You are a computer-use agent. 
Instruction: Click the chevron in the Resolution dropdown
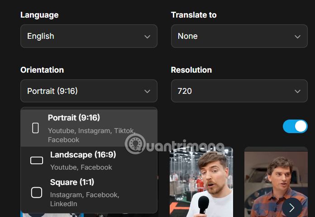coord(297,92)
